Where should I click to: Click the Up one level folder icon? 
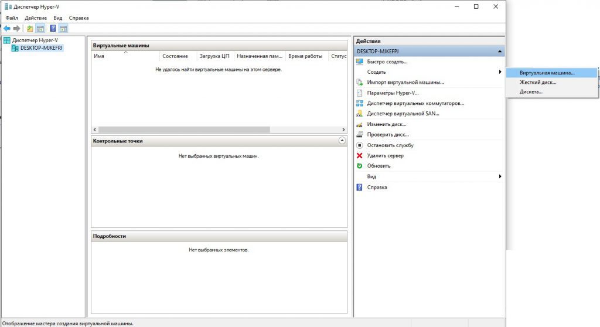pyautogui.click(x=30, y=28)
